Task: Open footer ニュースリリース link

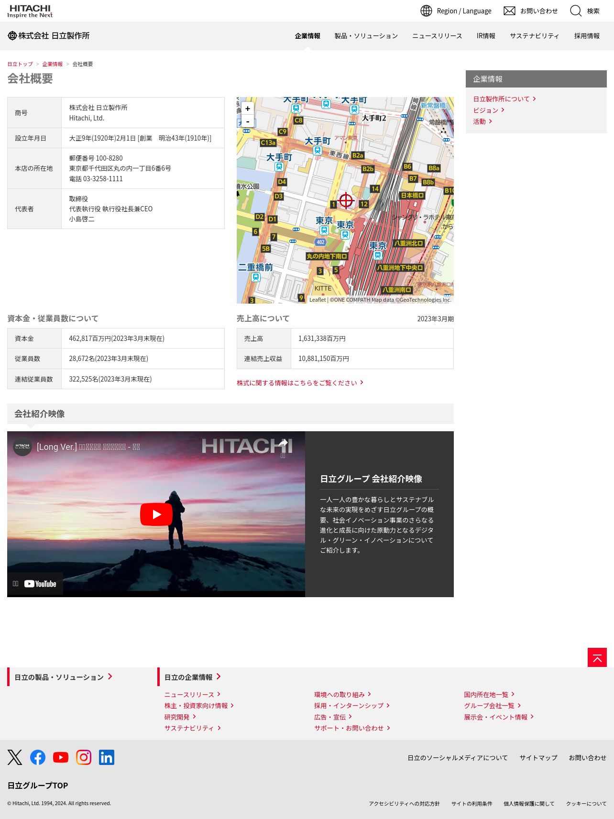Action: click(x=192, y=695)
